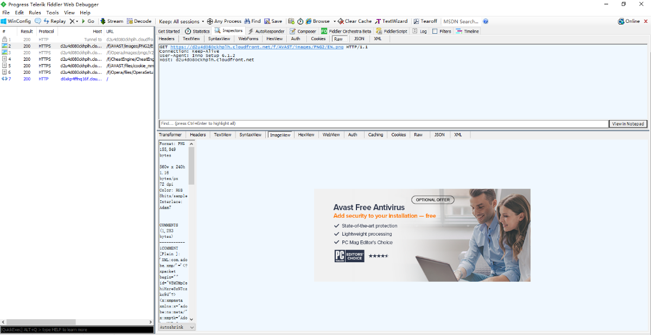This screenshot has width=651, height=335.
Task: Open the Edit menu
Action: pyautogui.click(x=20, y=12)
